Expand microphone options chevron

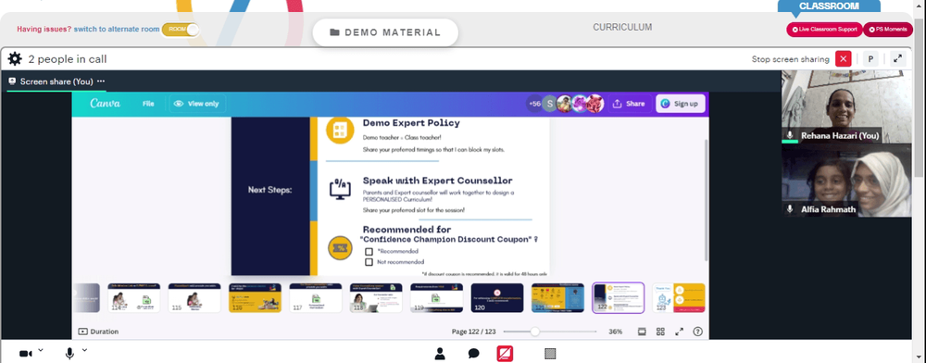(x=84, y=351)
